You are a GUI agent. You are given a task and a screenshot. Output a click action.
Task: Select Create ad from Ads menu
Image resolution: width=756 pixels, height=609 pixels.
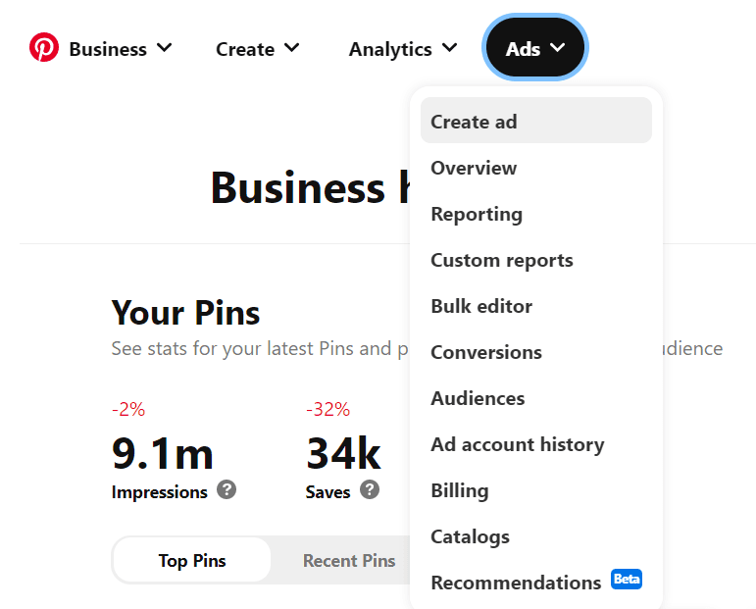tap(474, 122)
